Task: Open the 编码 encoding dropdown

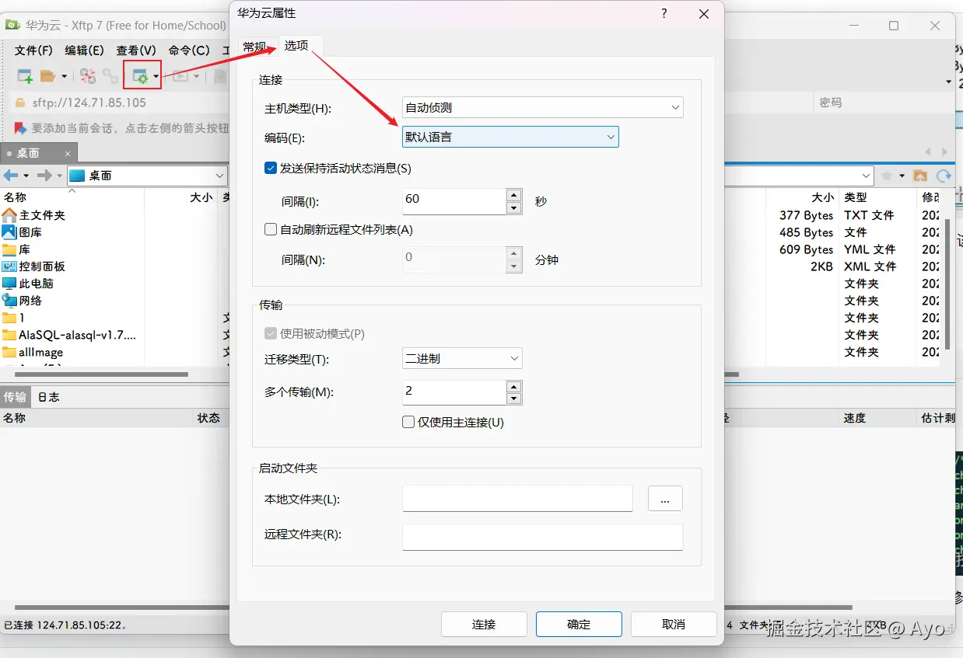Action: [x=610, y=137]
